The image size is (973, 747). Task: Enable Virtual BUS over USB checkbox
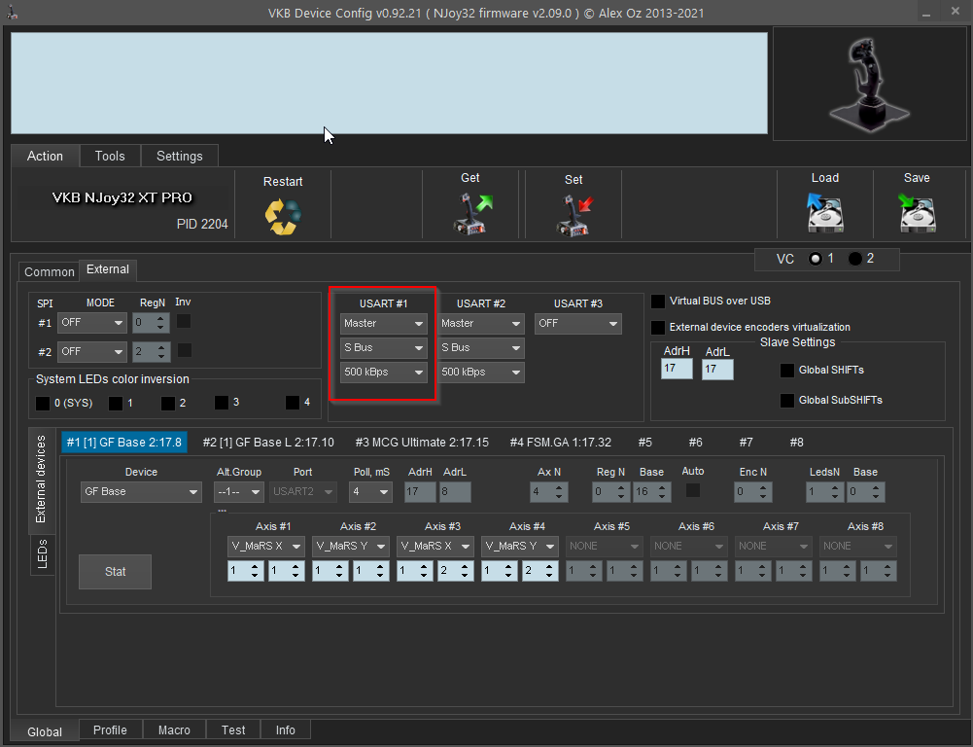click(659, 302)
